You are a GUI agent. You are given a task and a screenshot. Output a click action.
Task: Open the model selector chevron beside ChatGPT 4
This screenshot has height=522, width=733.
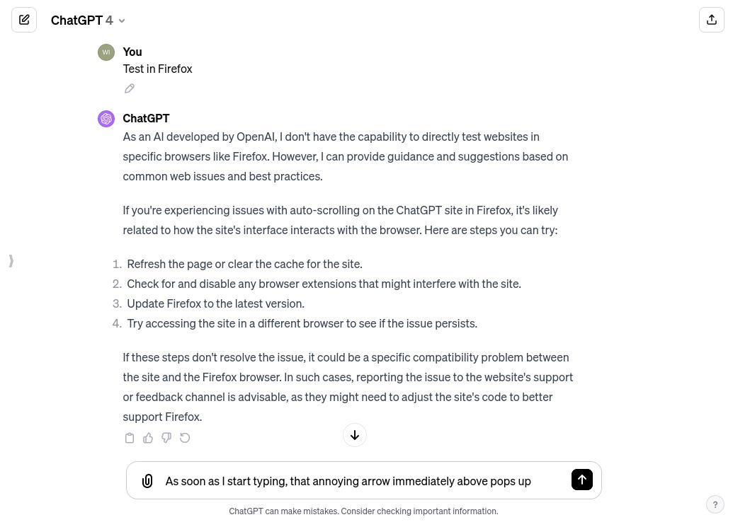click(121, 21)
